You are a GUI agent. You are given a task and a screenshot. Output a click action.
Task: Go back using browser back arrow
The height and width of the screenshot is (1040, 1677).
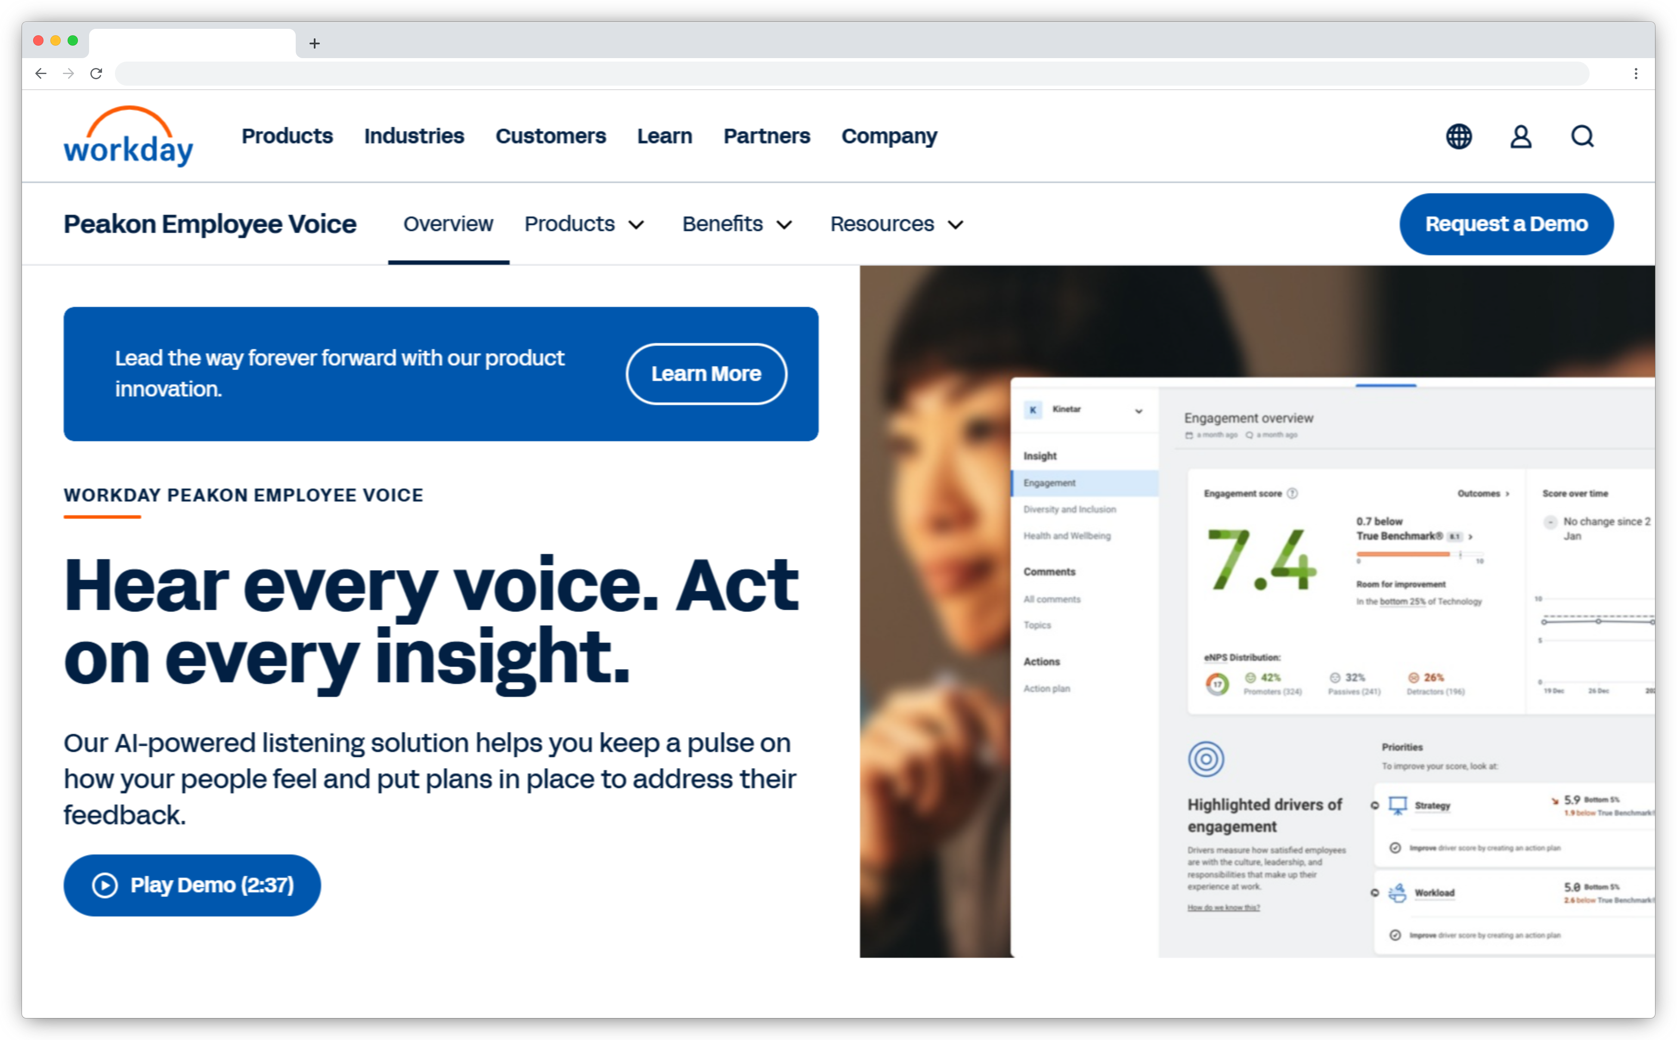41,74
